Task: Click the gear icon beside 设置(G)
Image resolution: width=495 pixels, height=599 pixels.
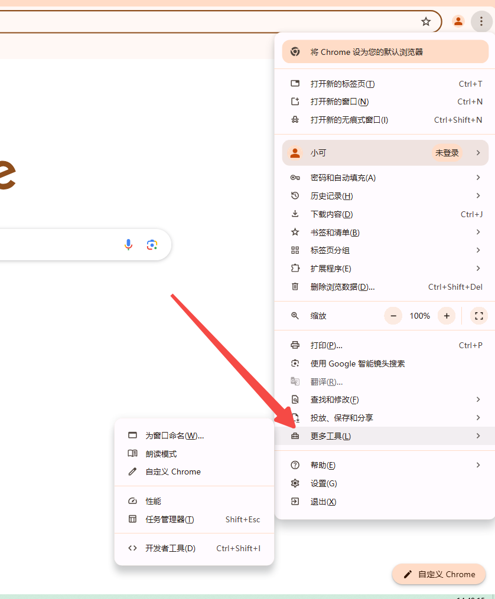Action: [295, 483]
